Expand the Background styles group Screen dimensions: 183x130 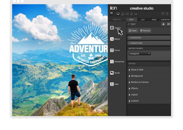[136, 76]
